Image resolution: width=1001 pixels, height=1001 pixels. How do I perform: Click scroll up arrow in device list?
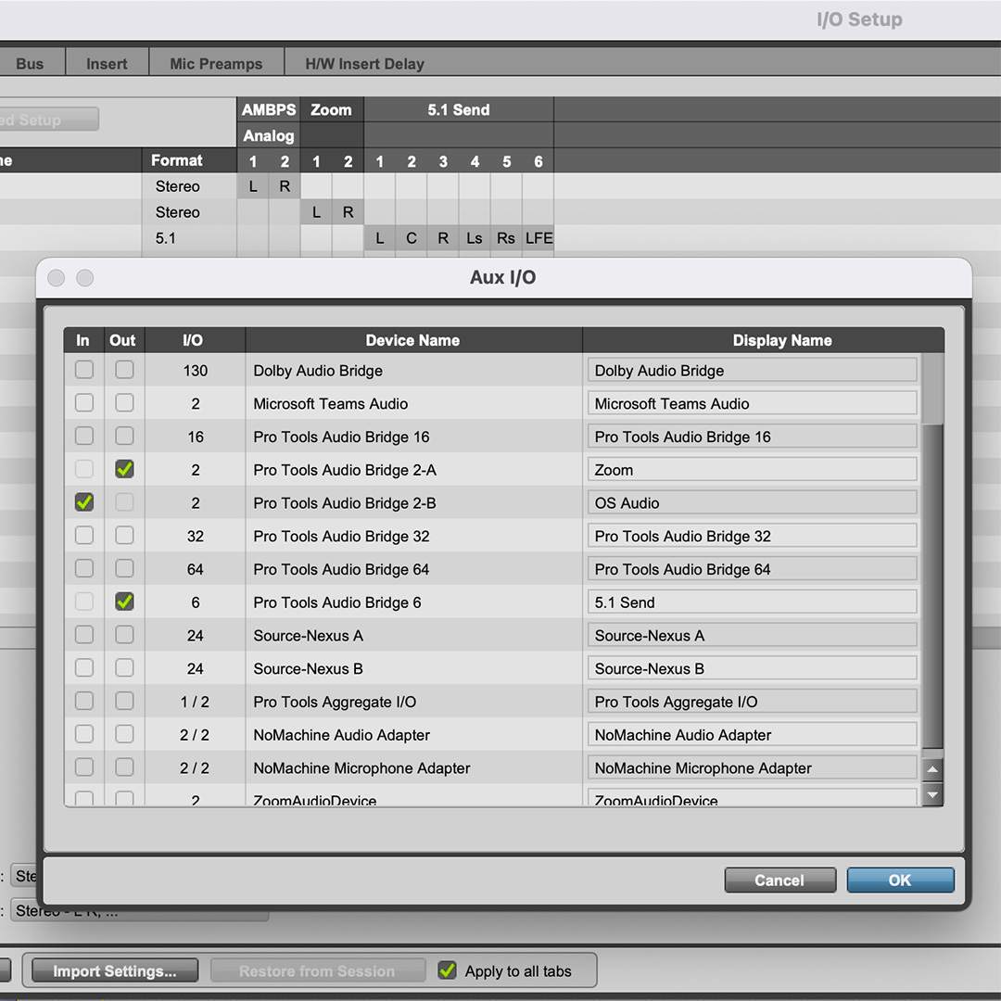click(x=932, y=768)
